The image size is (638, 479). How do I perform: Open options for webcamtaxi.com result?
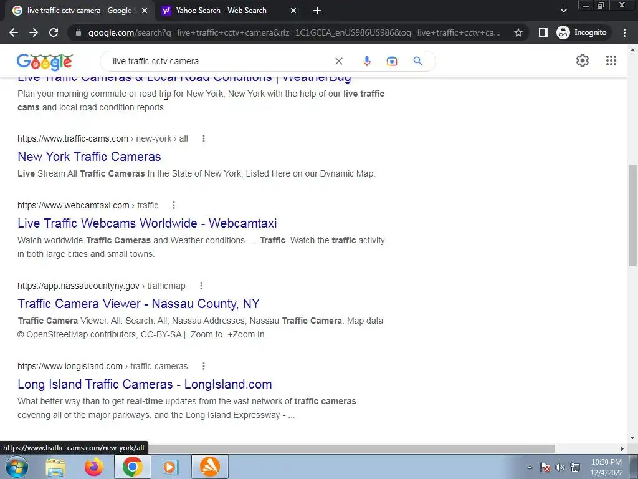[174, 205]
